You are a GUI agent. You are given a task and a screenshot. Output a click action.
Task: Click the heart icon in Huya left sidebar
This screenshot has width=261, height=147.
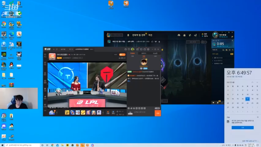coord(45,55)
